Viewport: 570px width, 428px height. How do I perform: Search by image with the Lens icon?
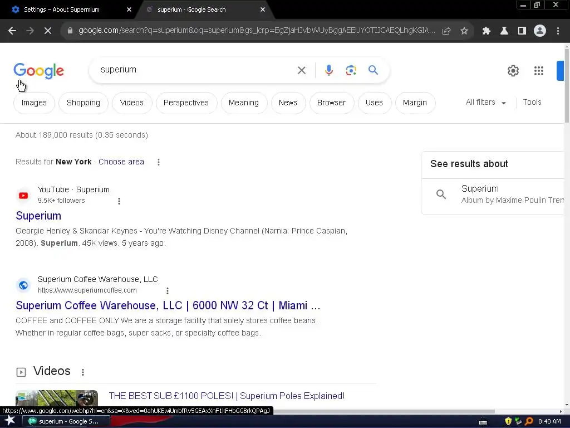(x=351, y=70)
